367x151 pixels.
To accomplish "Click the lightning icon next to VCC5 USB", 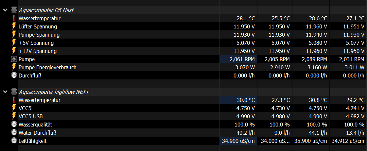I will tap(14, 116).
